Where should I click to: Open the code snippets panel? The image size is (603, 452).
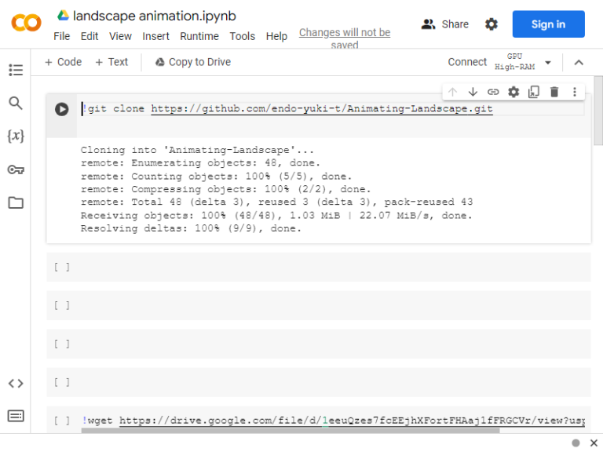click(16, 383)
